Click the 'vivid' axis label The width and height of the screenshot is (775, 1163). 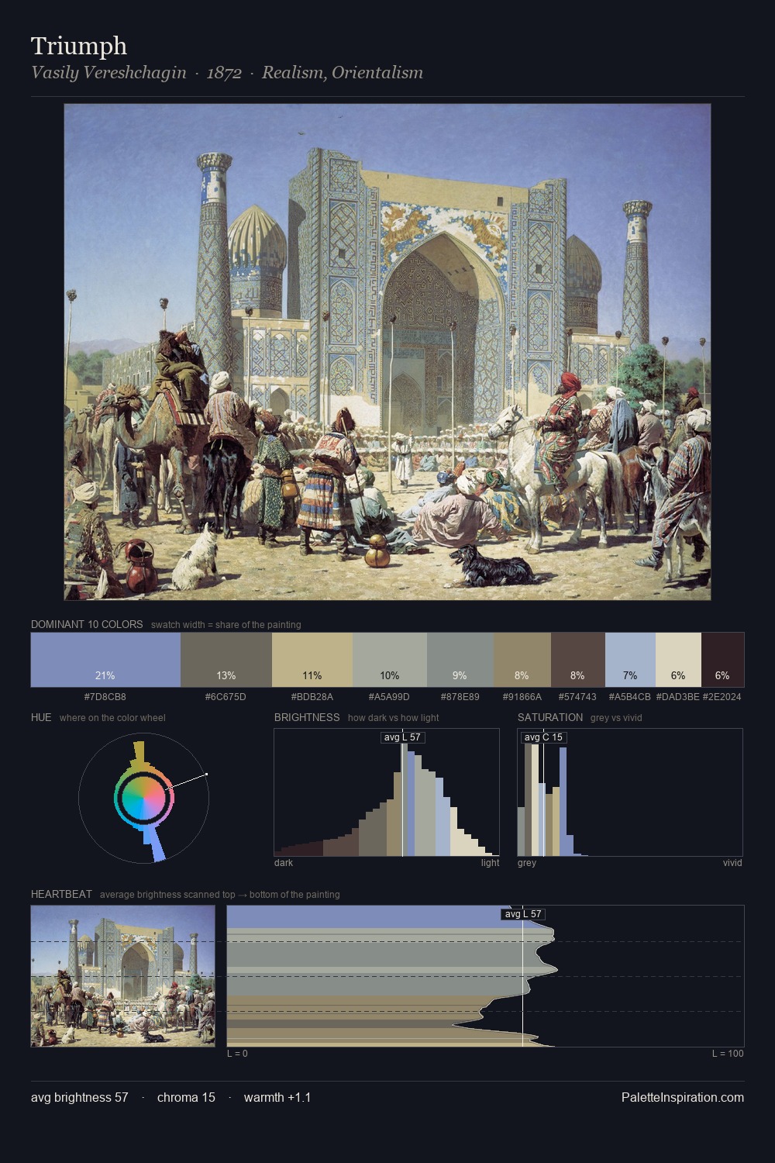tap(732, 863)
